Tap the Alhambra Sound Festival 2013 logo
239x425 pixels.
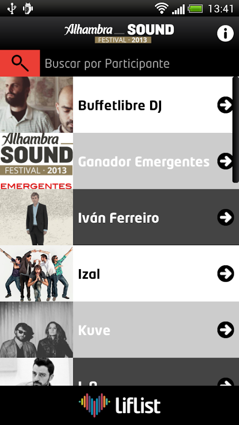tap(119, 33)
